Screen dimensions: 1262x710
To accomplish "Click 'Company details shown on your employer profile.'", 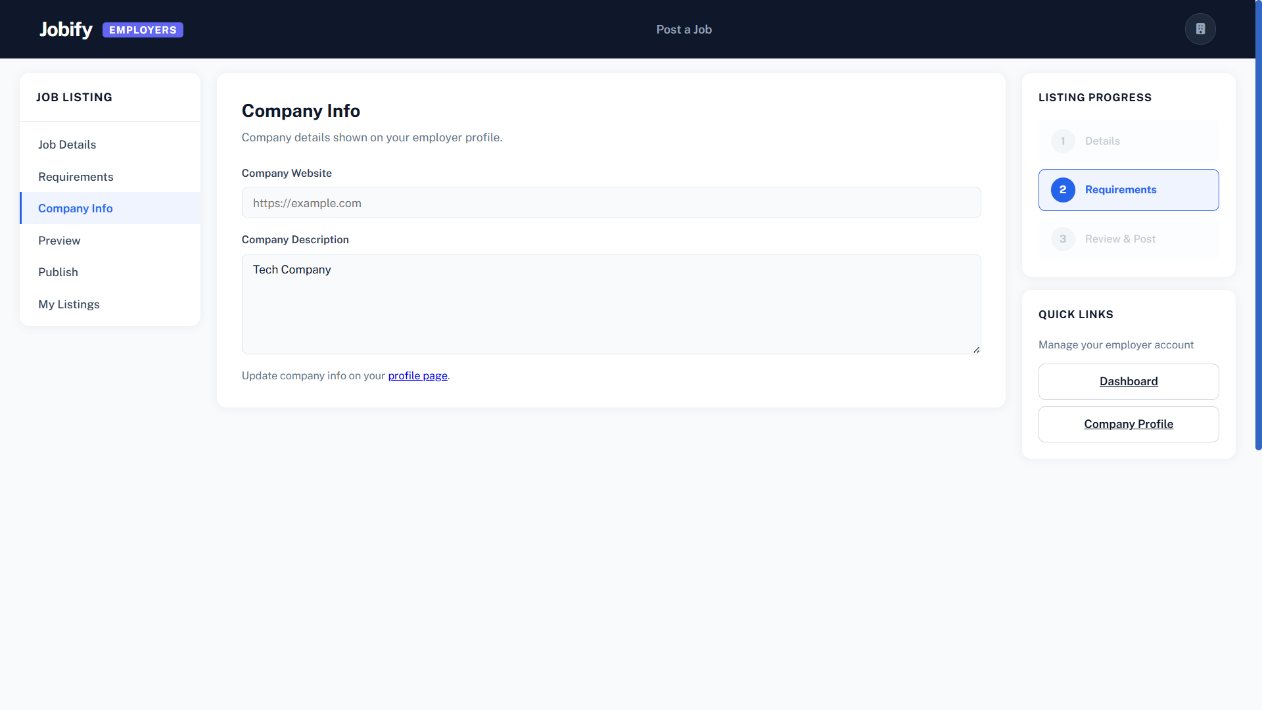I will [372, 137].
